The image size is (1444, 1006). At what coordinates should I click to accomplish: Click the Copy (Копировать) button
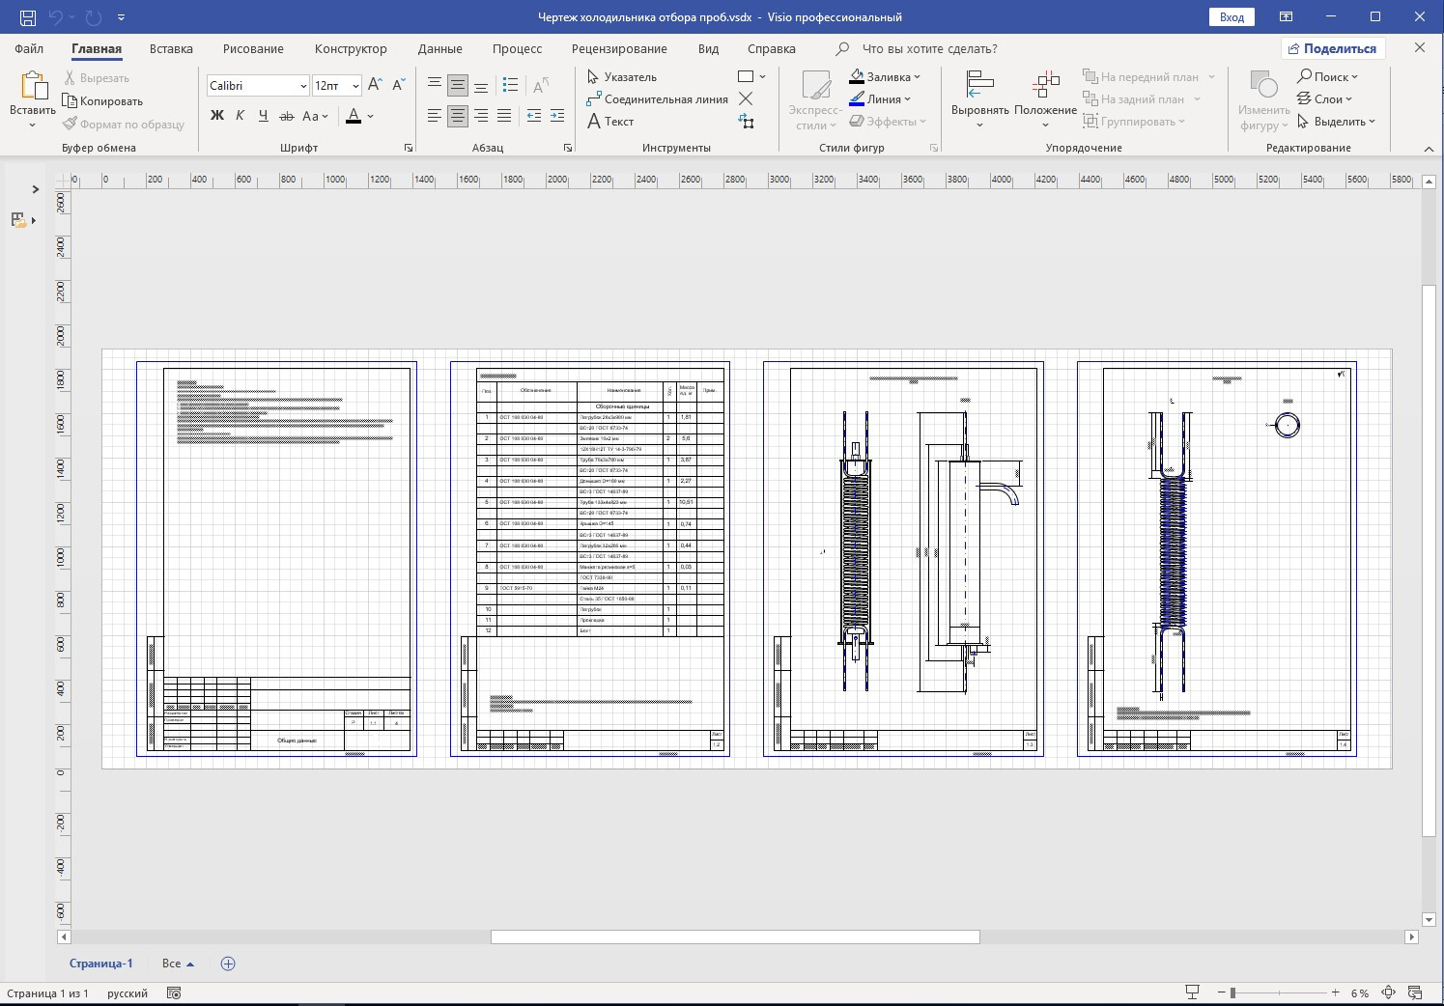coord(102,101)
